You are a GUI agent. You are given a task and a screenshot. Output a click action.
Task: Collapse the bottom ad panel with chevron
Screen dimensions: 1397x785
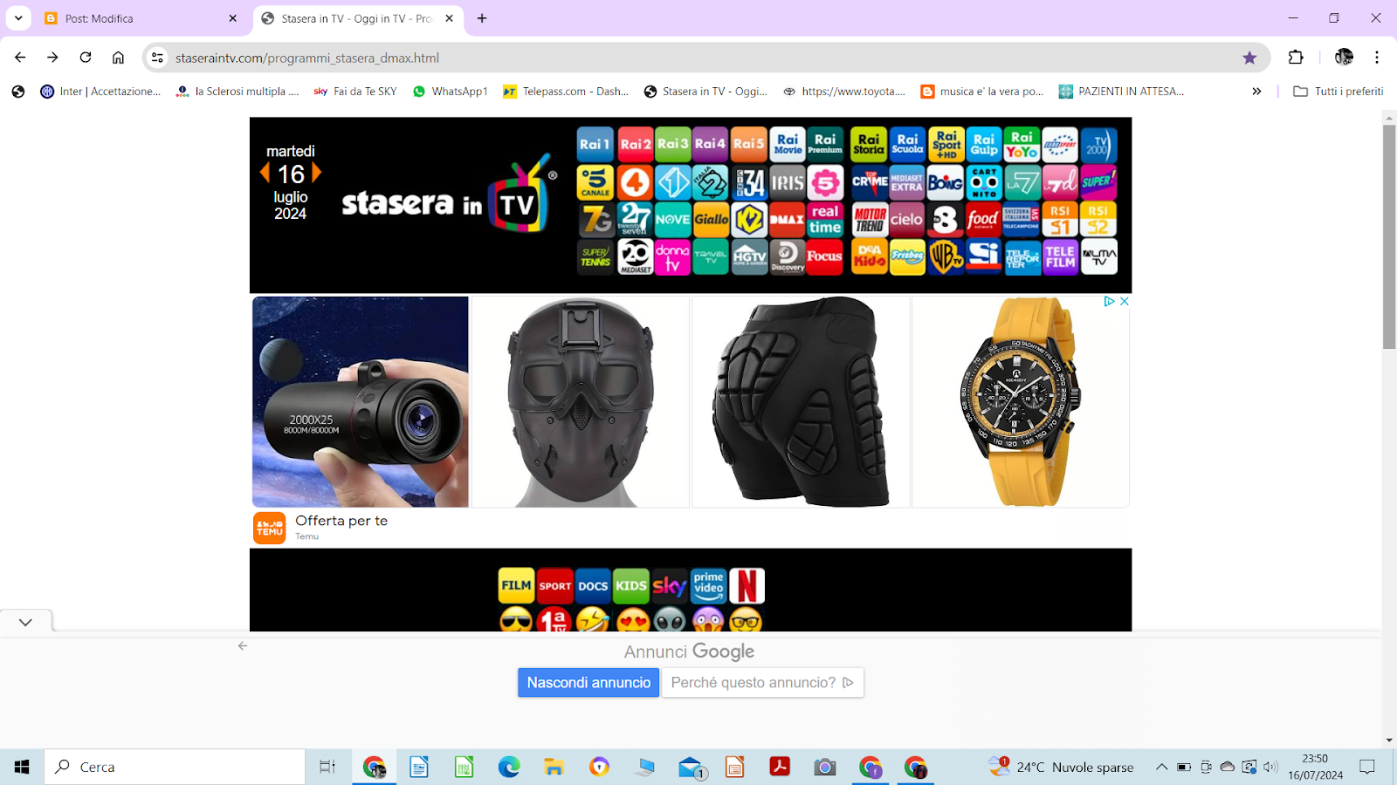(25, 622)
